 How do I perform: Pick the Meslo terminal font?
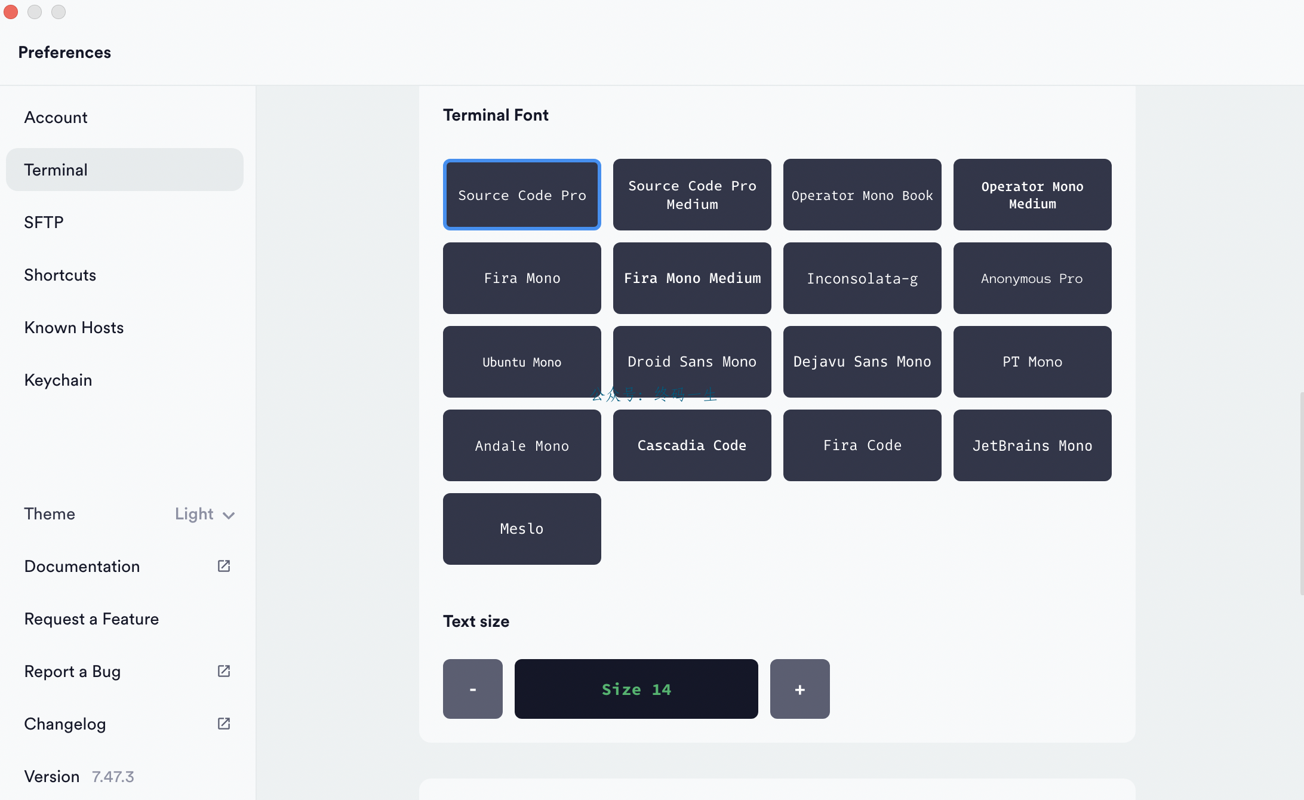(x=522, y=529)
